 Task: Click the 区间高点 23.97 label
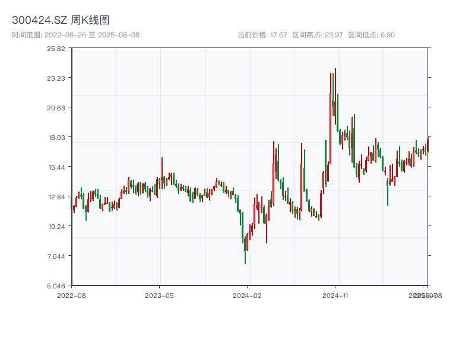pyautogui.click(x=318, y=35)
